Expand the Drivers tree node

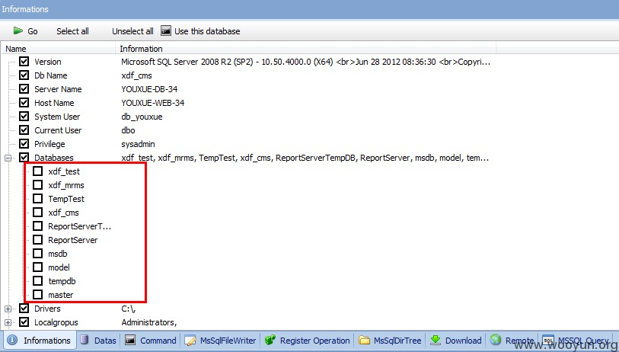point(8,309)
